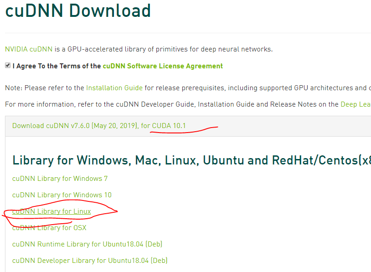Download cuDNN Runtime Library for Ubuntu18.04 (Deb)
Image resolution: width=371 pixels, height=272 pixels.
point(88,244)
